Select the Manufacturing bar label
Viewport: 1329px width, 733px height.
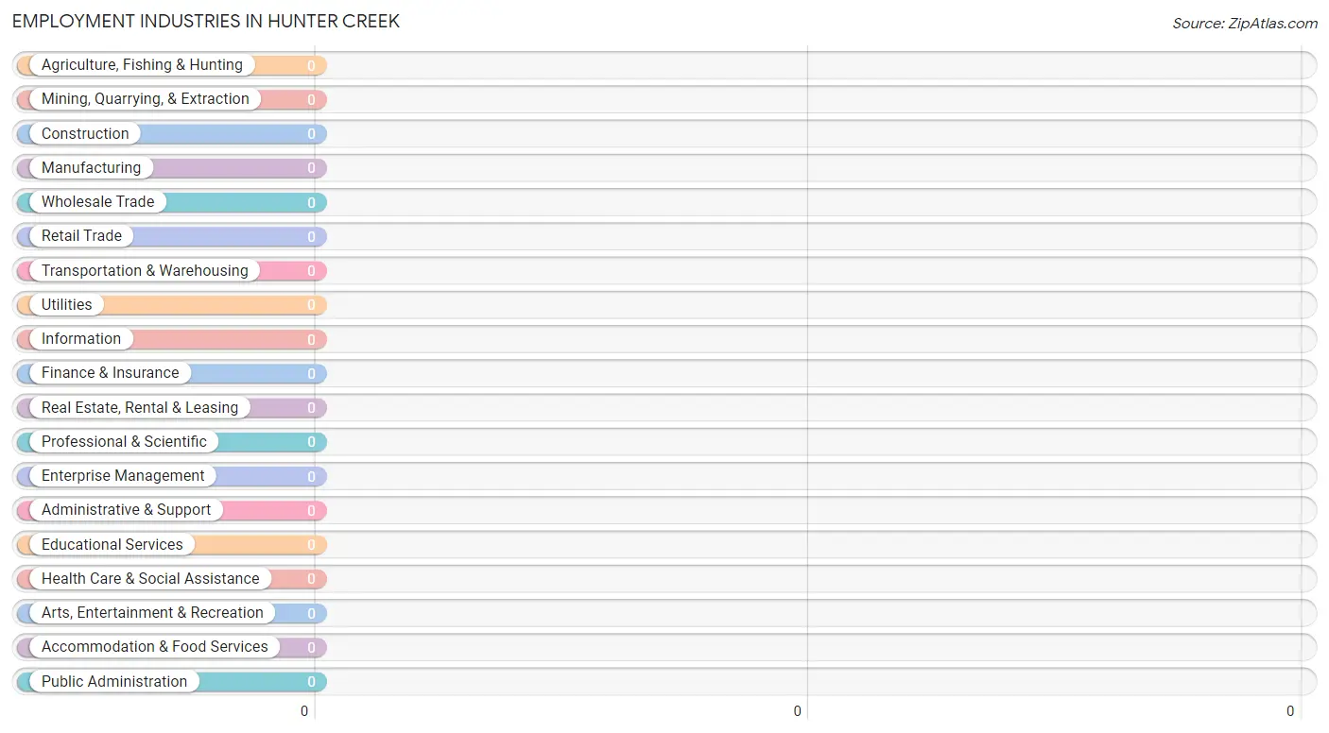tap(91, 168)
